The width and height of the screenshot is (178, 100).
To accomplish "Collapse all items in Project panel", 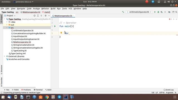I will coord(41,16).
